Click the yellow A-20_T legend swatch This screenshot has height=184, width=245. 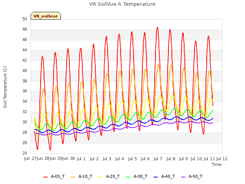(101, 177)
